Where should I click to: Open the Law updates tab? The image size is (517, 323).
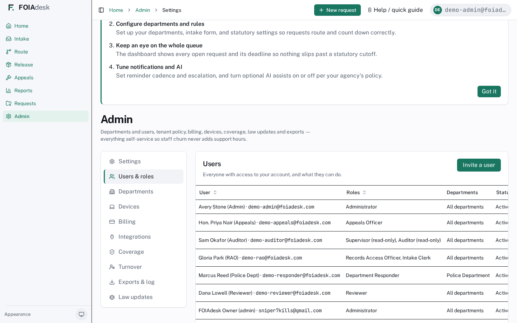coord(144,297)
